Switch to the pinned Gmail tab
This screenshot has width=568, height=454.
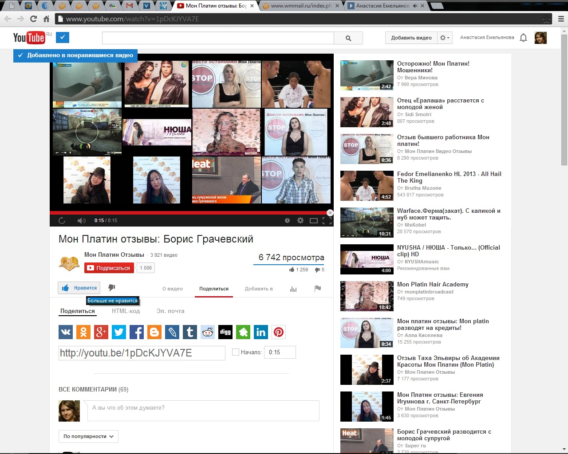click(x=129, y=6)
